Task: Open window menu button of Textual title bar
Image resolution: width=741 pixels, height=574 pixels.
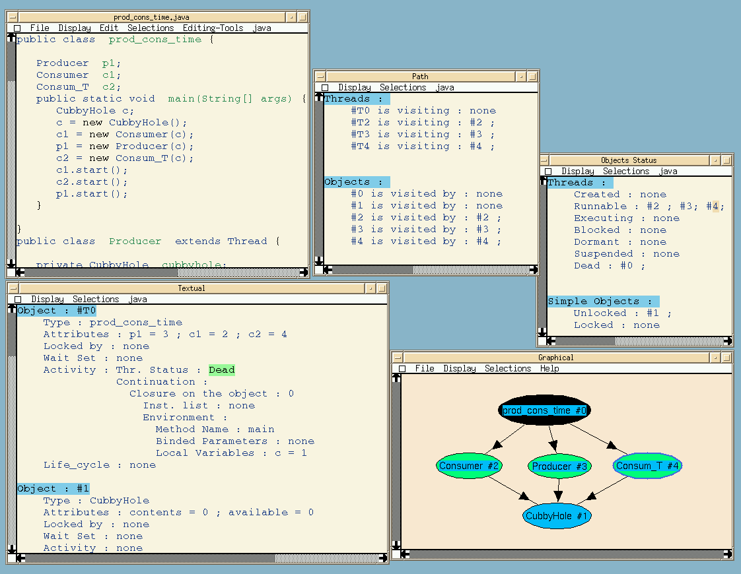Action: pos(13,288)
